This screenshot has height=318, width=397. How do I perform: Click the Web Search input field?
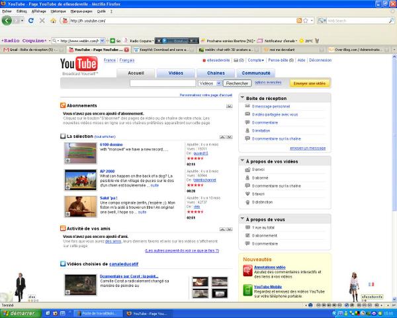tap(357, 21)
